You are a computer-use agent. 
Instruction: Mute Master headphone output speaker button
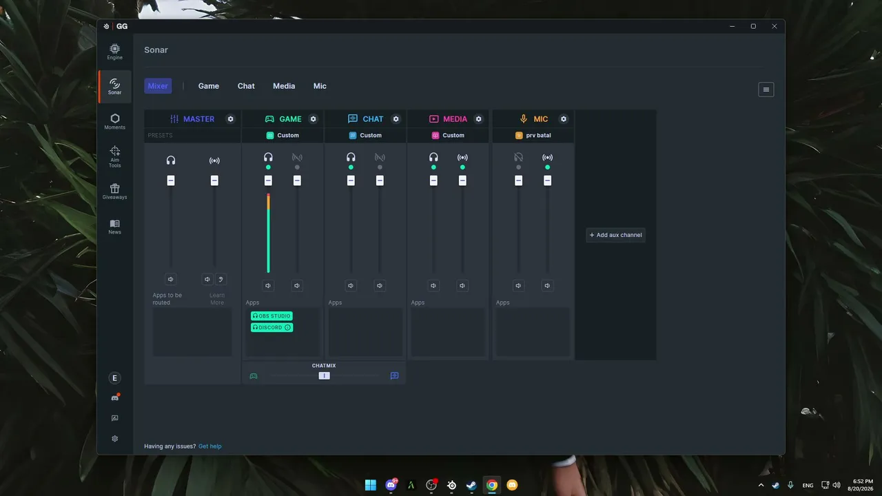(171, 279)
